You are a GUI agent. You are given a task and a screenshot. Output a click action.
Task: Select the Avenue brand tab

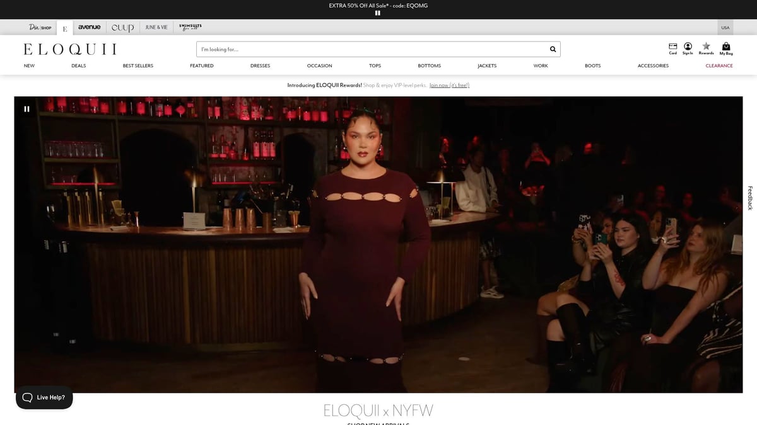point(89,27)
